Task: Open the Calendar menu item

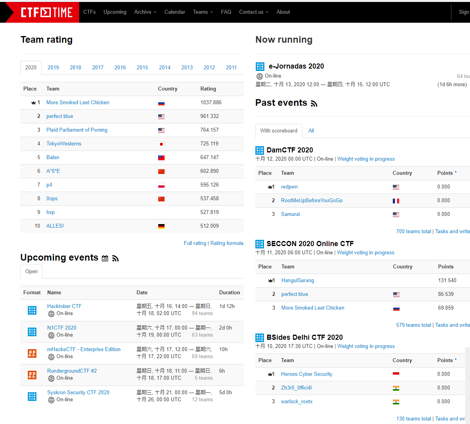Action: [x=175, y=12]
